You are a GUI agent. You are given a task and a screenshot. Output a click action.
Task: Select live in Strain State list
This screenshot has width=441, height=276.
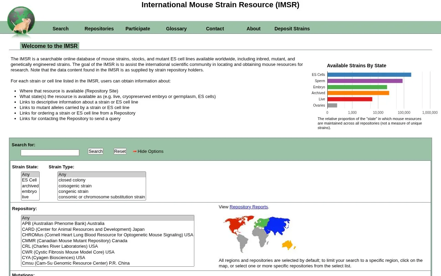point(30,197)
